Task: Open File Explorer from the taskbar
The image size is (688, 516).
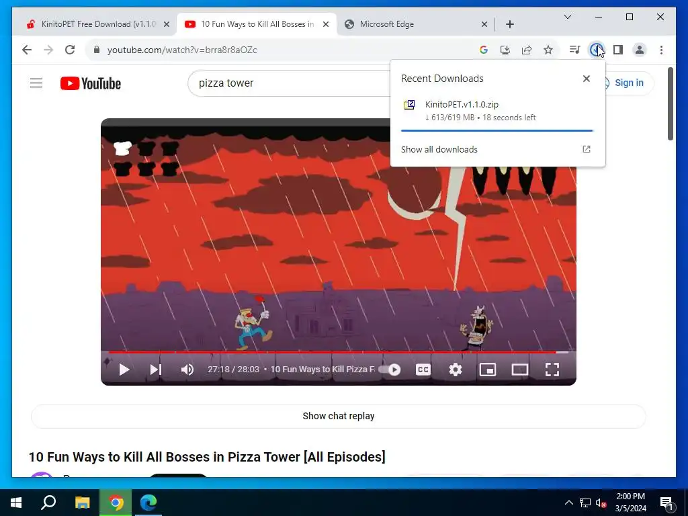Action: pyautogui.click(x=82, y=503)
